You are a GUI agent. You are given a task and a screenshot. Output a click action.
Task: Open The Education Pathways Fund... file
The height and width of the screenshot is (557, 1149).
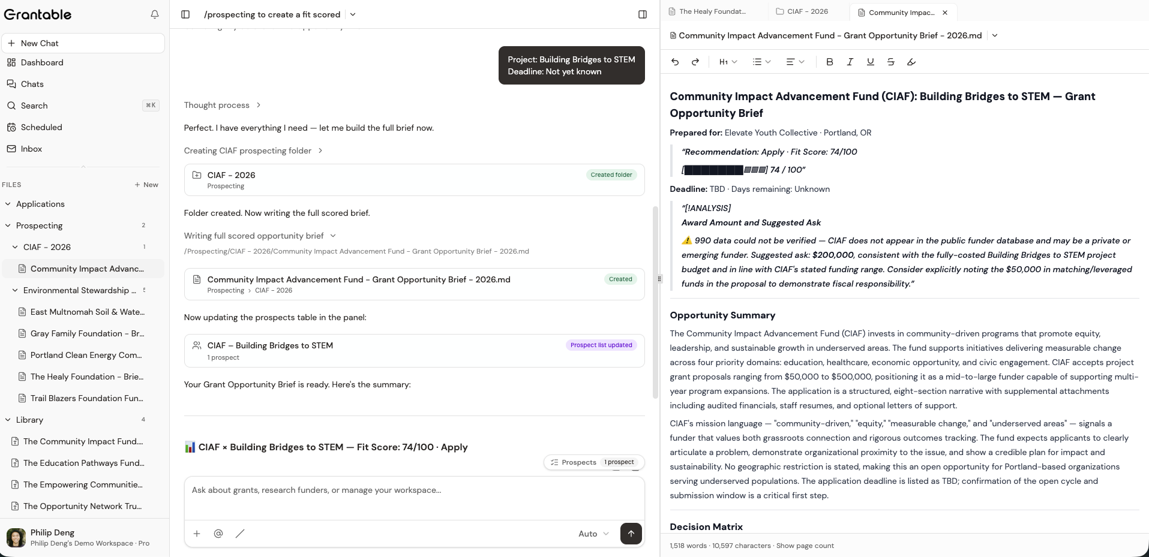83,463
